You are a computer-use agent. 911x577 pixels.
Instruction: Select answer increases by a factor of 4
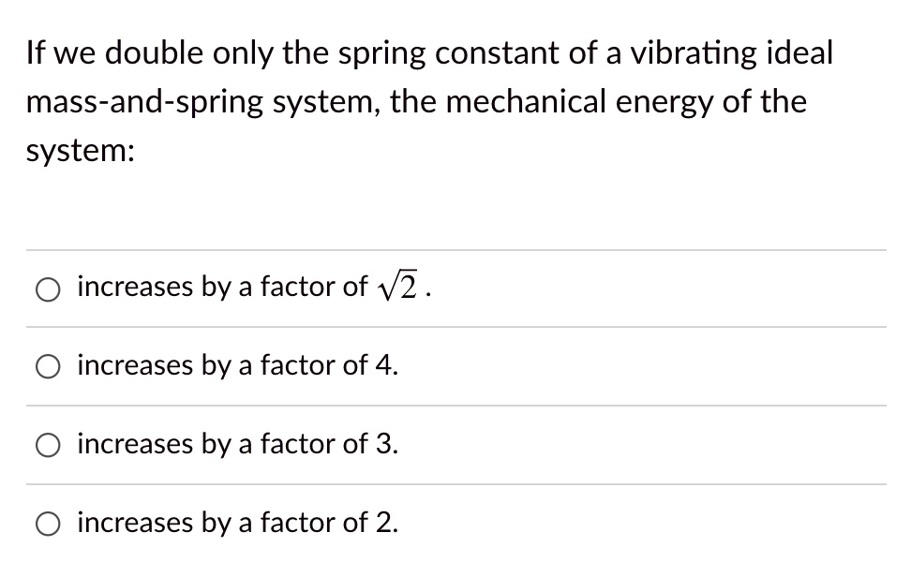coord(47,368)
